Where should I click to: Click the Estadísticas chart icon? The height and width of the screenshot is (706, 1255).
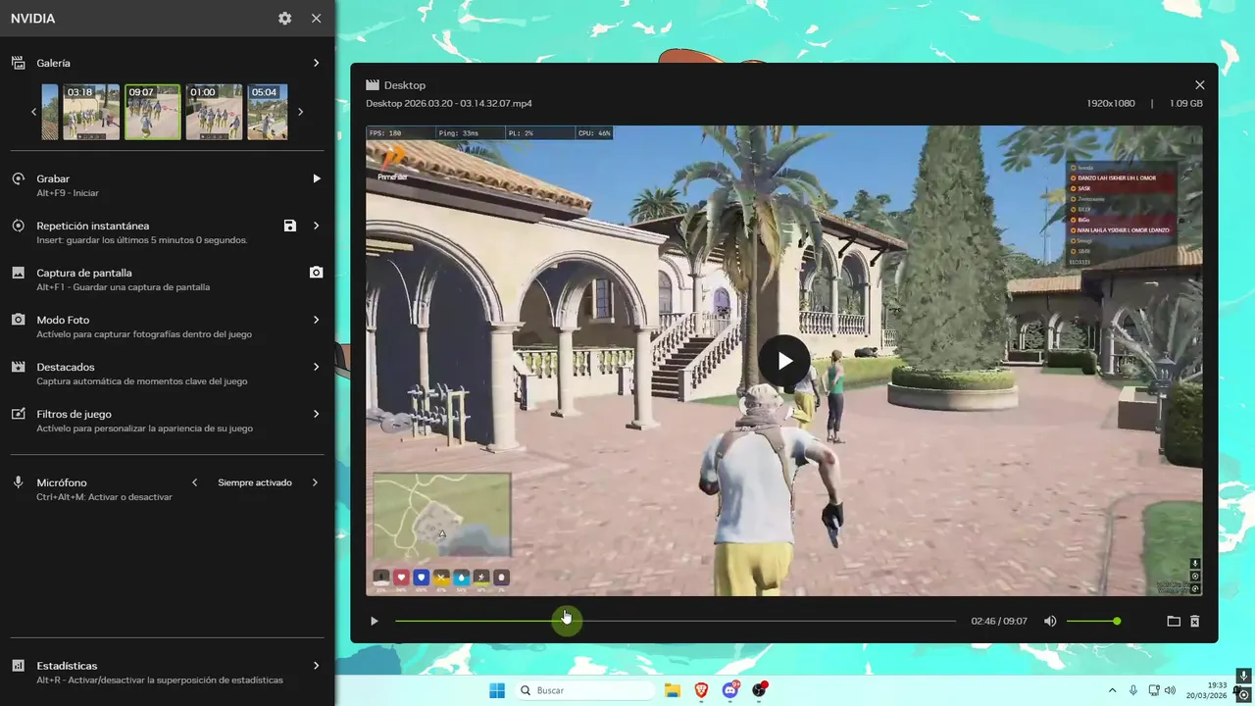(18, 666)
